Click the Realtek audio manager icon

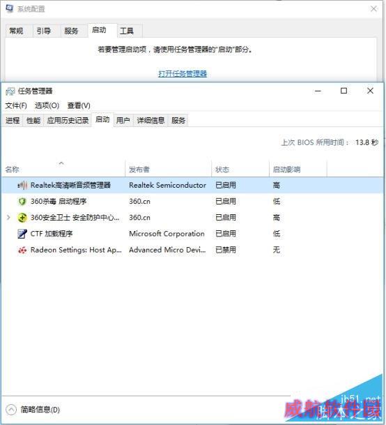[22, 186]
